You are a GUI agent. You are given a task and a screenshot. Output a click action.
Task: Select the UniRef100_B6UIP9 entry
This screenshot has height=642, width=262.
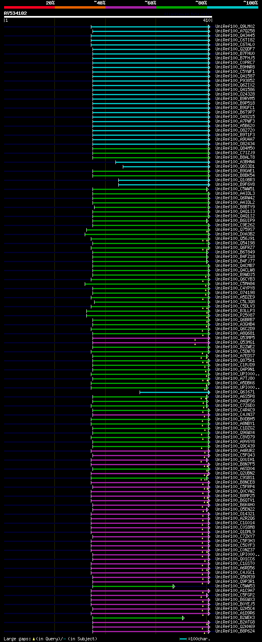[x=235, y=220]
